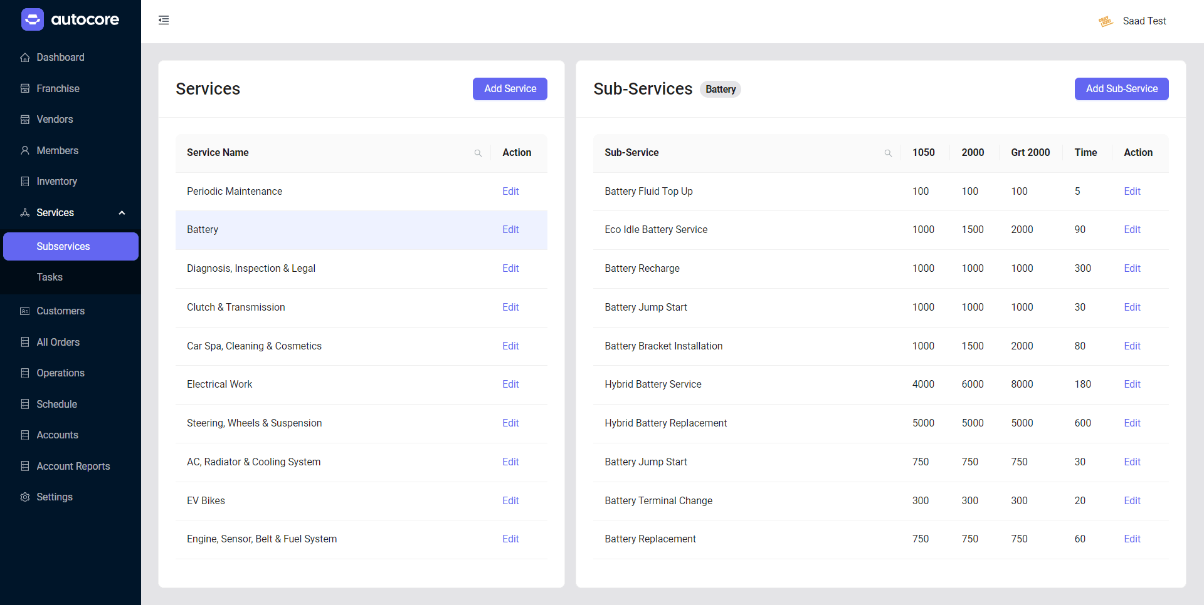Edit the Hybrid Battery Service row
Viewport: 1204px width, 605px height.
1132,384
